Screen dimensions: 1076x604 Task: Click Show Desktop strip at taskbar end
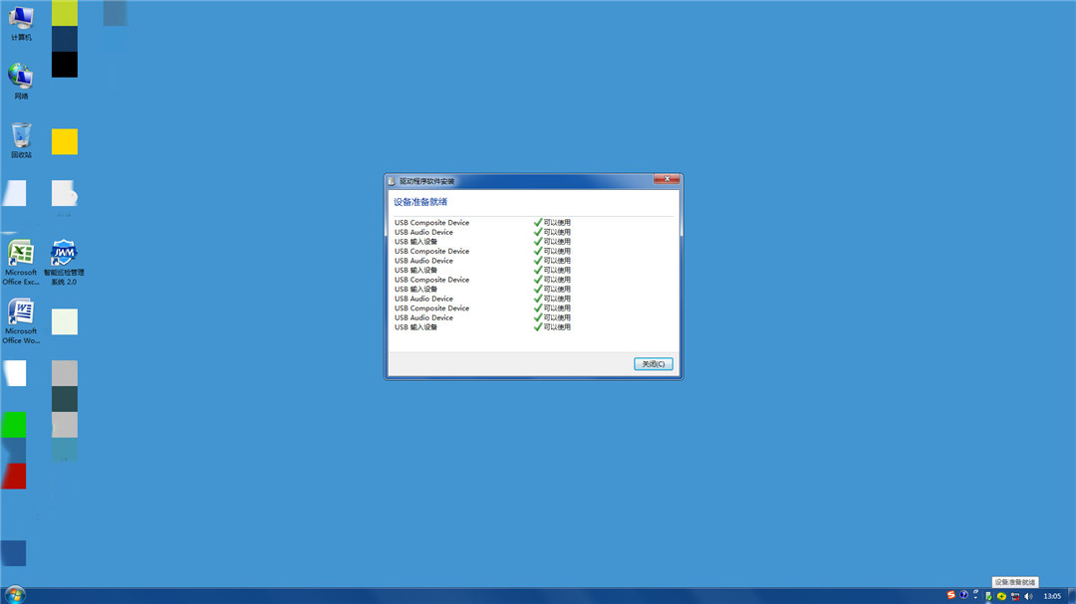click(1073, 596)
